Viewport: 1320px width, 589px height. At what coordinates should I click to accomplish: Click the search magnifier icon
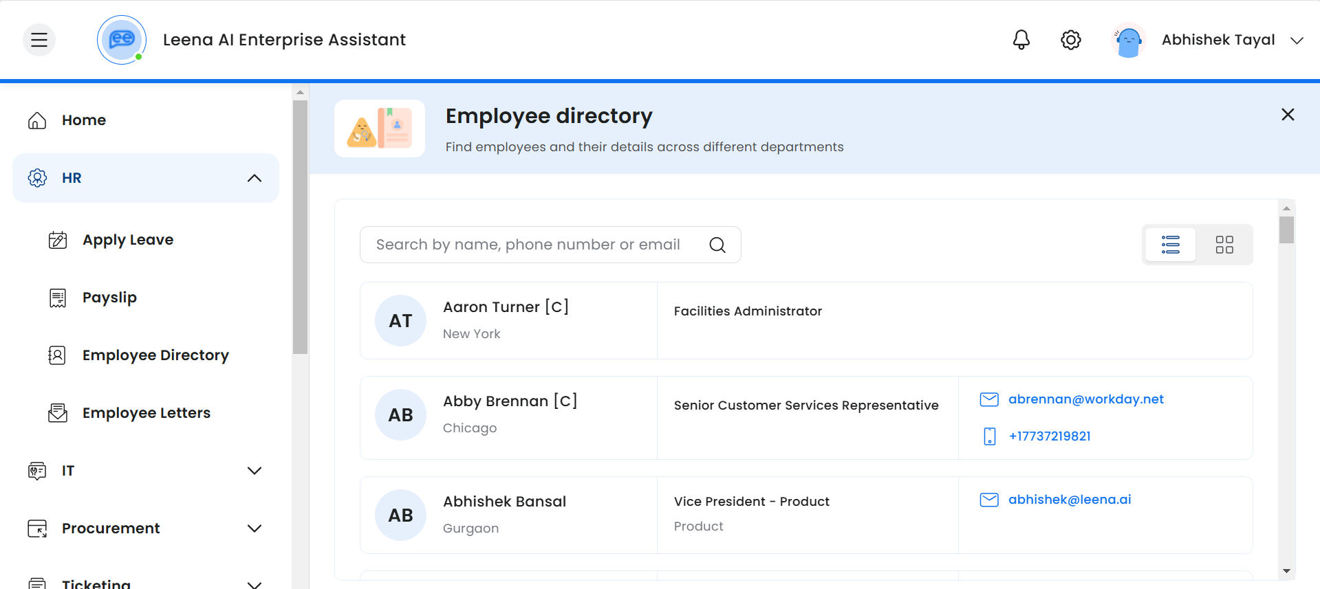tap(717, 245)
